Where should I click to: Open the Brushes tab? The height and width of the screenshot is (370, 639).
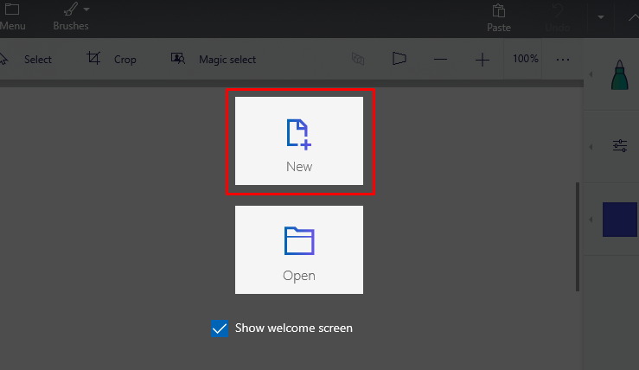(x=71, y=16)
